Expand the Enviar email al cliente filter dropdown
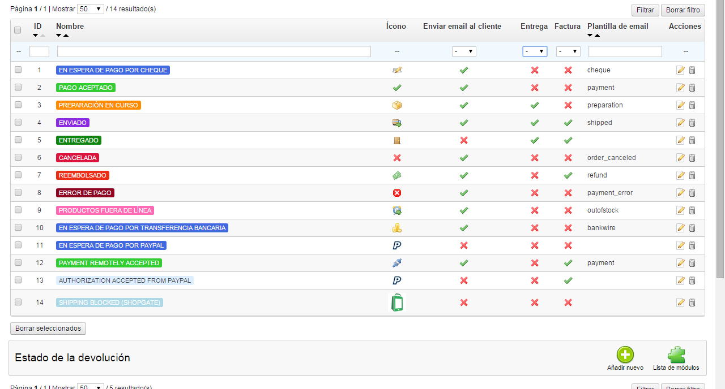This screenshot has width=725, height=389. (x=464, y=51)
